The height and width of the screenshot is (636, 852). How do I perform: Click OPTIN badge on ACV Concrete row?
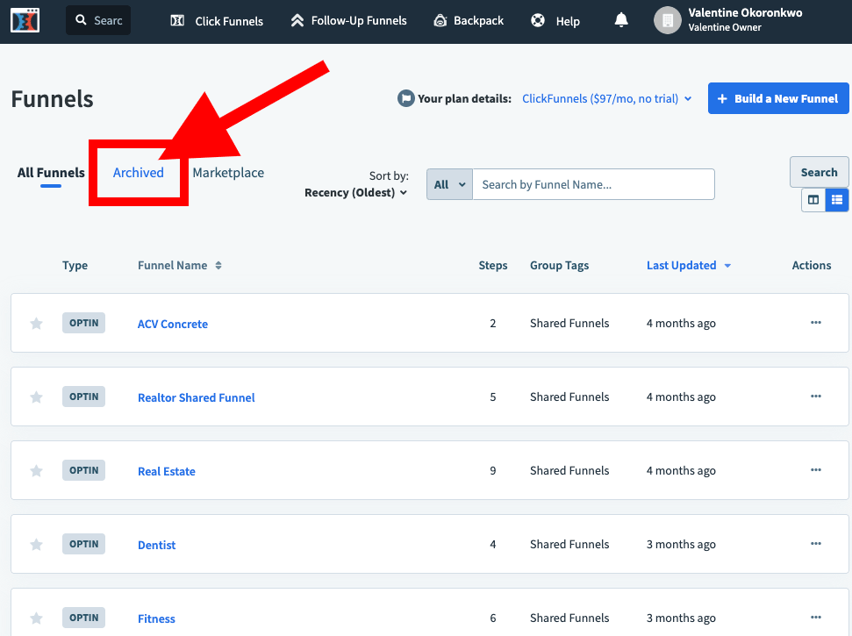(x=83, y=323)
